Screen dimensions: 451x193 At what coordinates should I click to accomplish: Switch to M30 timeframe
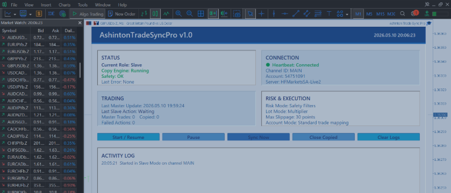391,14
